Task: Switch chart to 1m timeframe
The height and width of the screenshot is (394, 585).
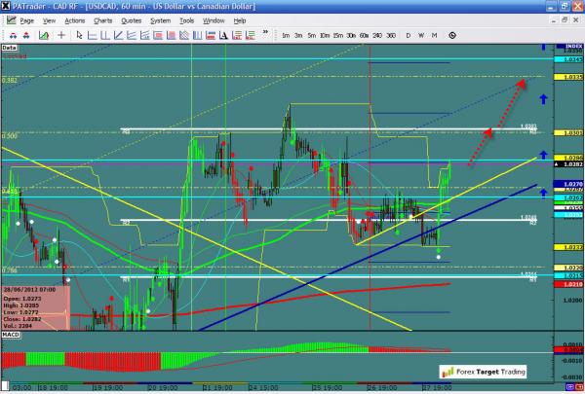Action: tap(285, 36)
